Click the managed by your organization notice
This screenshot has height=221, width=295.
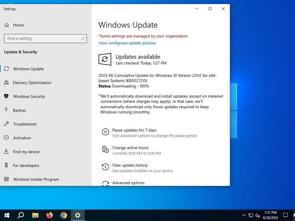click(143, 36)
